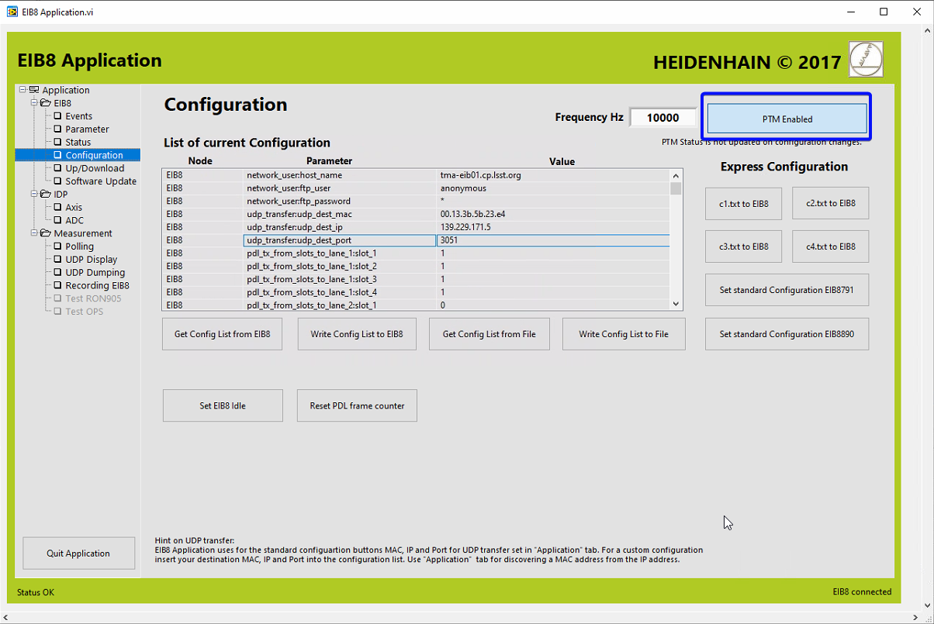Go to Up/Download in the tree
Viewport: 934px width, 624px height.
(x=95, y=168)
